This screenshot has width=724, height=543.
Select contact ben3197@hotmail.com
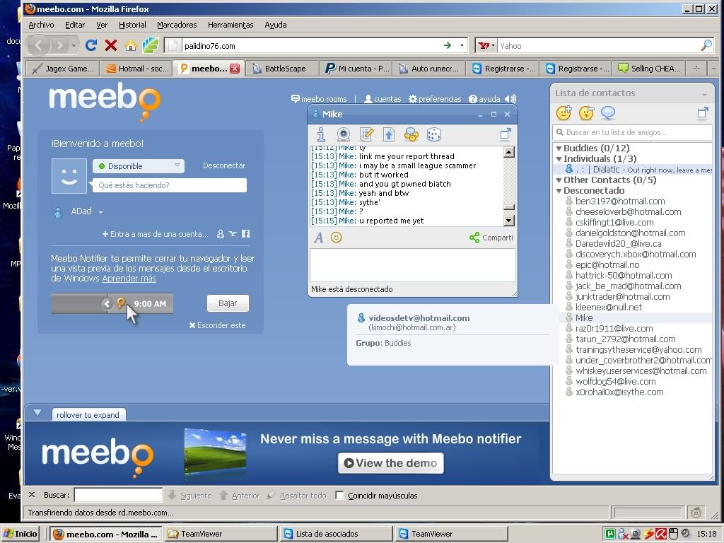coord(619,202)
